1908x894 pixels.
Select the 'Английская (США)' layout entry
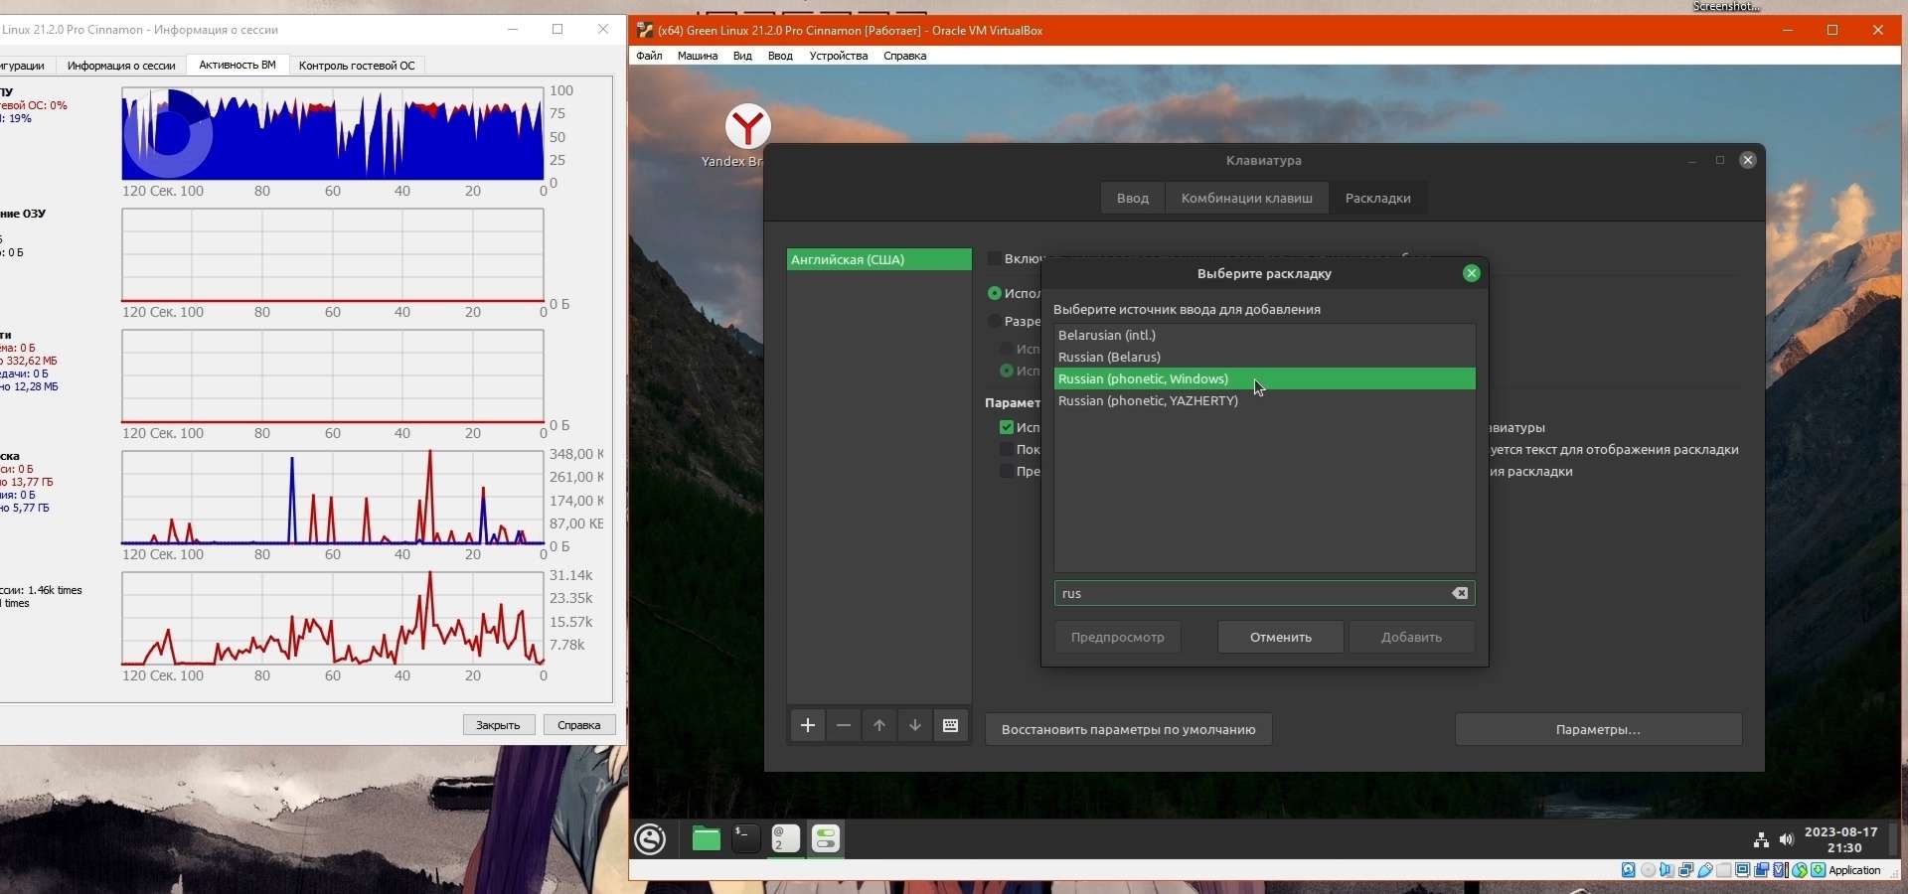coord(879,259)
